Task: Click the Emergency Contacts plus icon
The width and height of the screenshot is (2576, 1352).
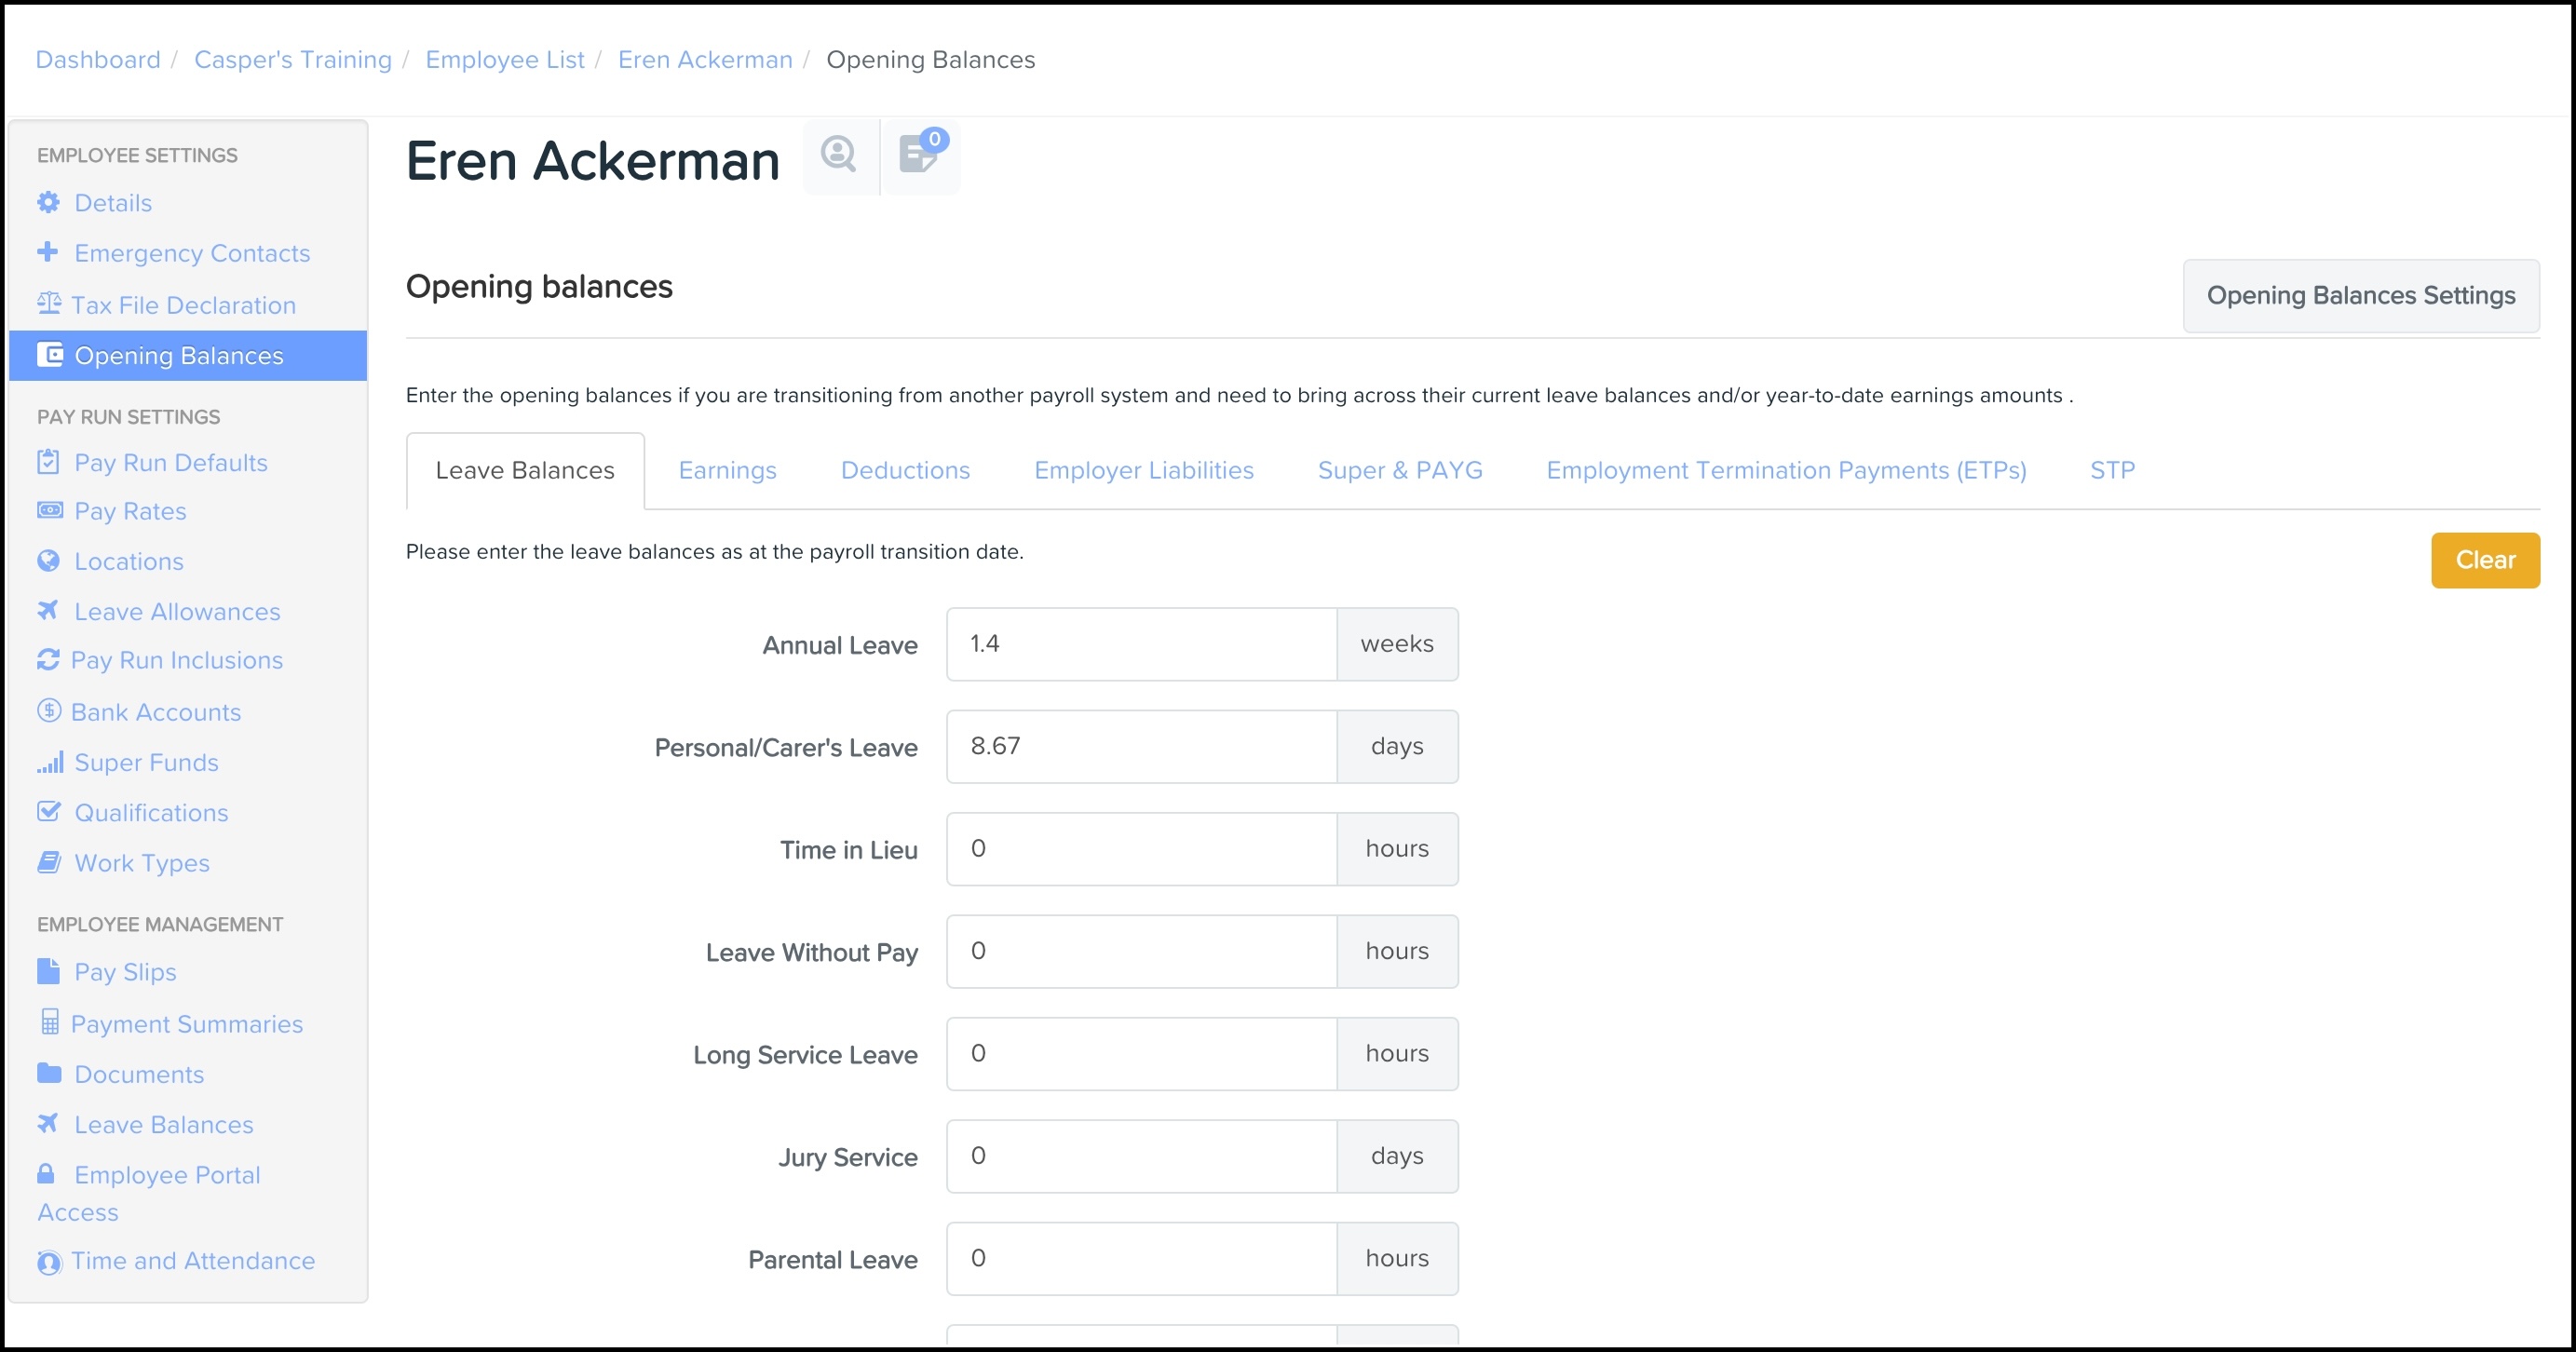Action: coord(47,252)
